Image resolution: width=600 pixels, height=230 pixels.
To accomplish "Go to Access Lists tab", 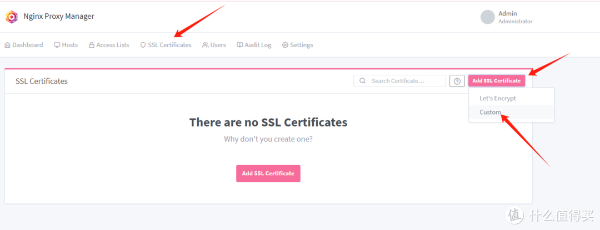I will 109,45.
